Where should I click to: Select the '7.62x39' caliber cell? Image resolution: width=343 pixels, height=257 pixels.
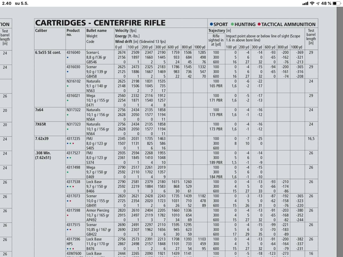(42, 139)
